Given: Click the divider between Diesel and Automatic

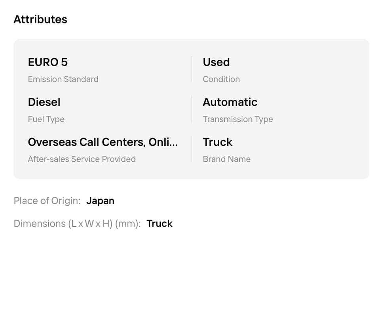Looking at the screenshot, I should pos(192,109).
